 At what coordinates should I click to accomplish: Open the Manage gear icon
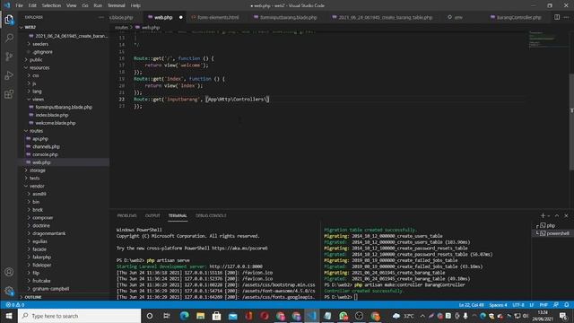click(9, 291)
